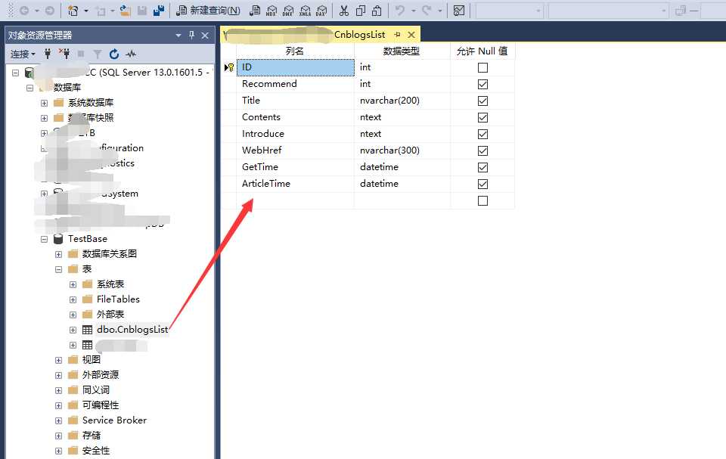Expand the FileTables folder
Screen dimensions: 726x459
[73, 299]
